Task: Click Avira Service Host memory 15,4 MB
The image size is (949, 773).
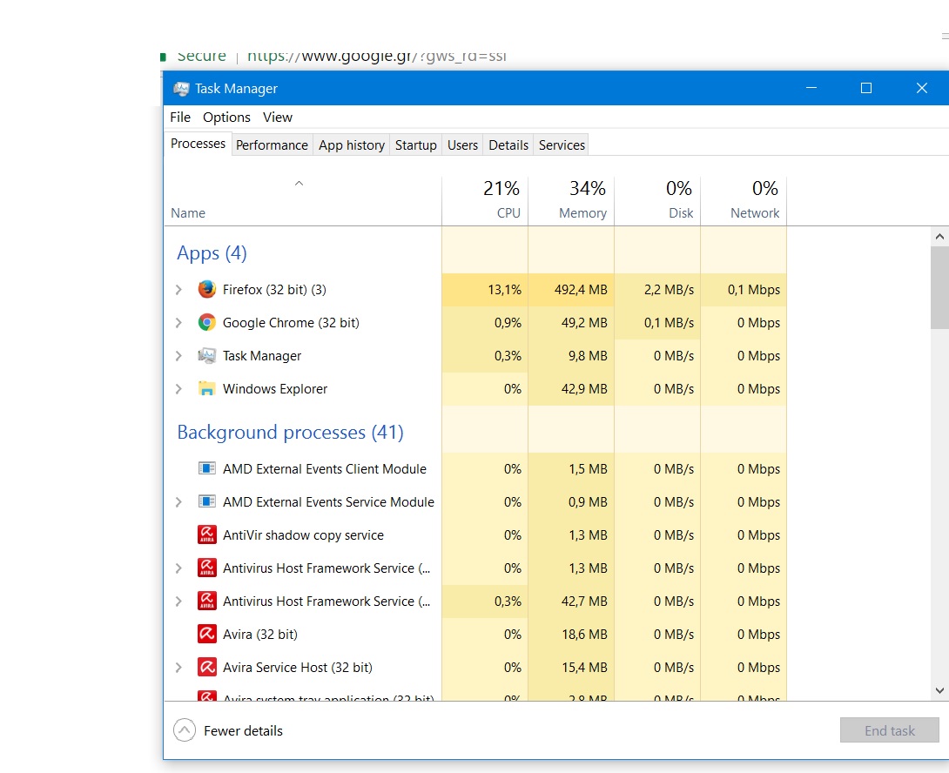Action: (584, 667)
